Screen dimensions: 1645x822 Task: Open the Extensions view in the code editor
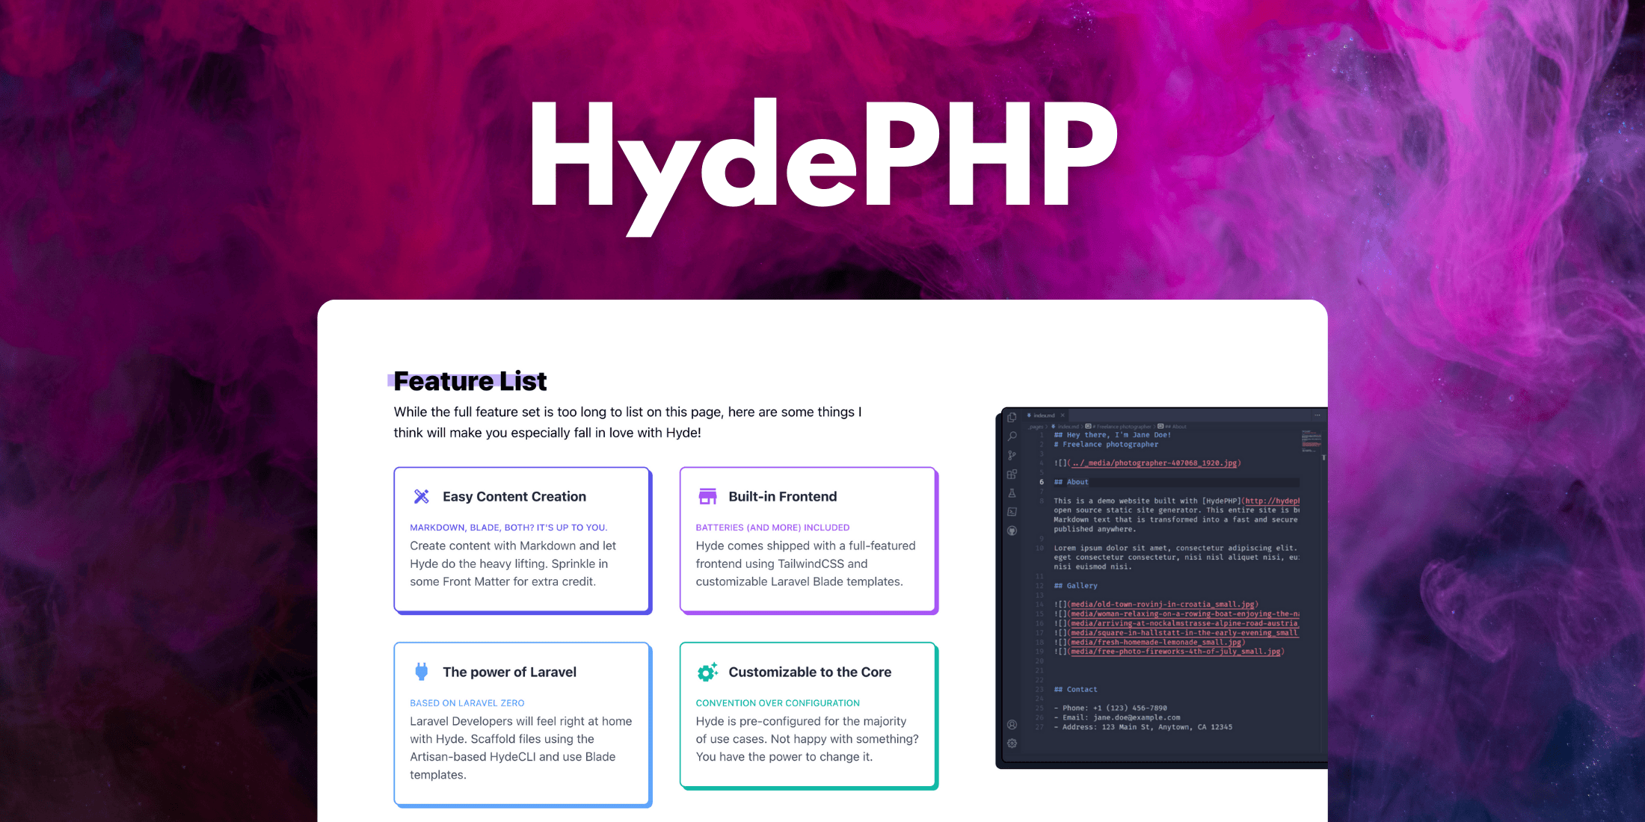pyautogui.click(x=1012, y=474)
